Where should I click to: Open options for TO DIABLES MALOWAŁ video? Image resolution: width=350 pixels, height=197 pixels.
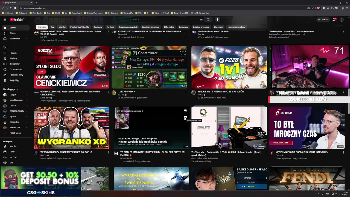pos(188,152)
